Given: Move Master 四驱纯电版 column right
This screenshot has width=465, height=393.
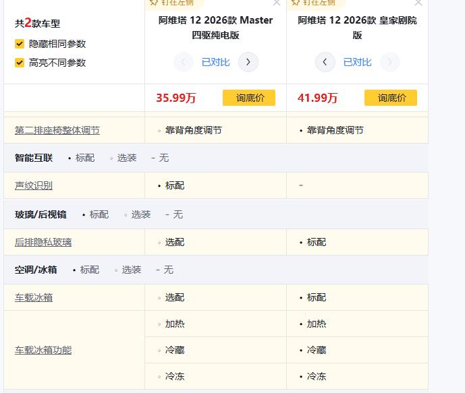Looking at the screenshot, I should (248, 62).
